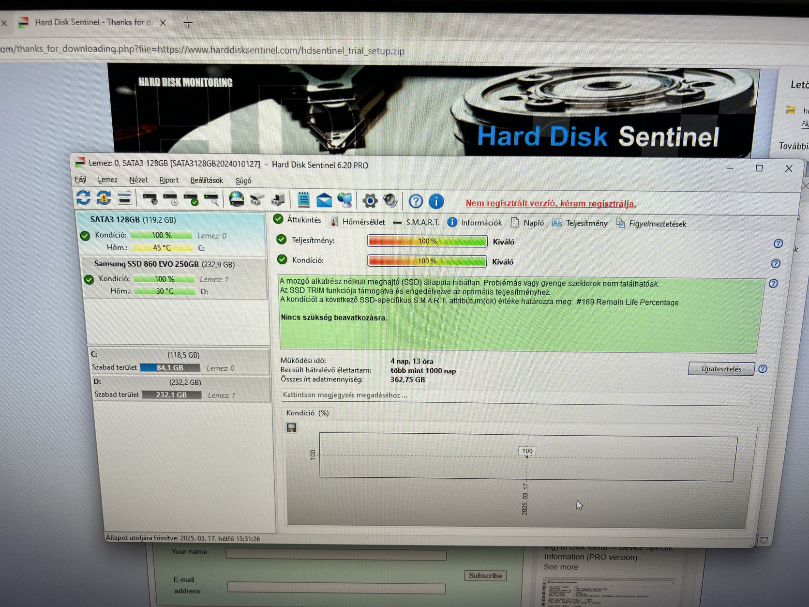Open the Nézet menu
Screen dimensions: 809x607
[138, 180]
